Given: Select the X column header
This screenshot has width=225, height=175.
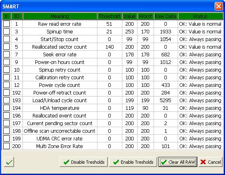Looking at the screenshot, I should coord(6,16).
